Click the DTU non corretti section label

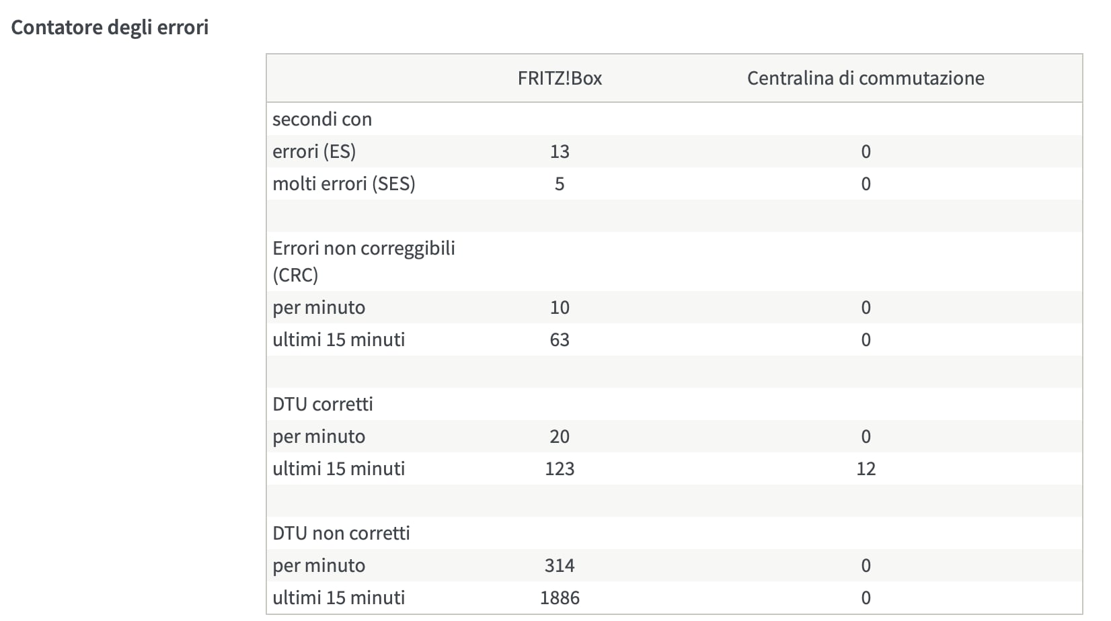pos(341,533)
